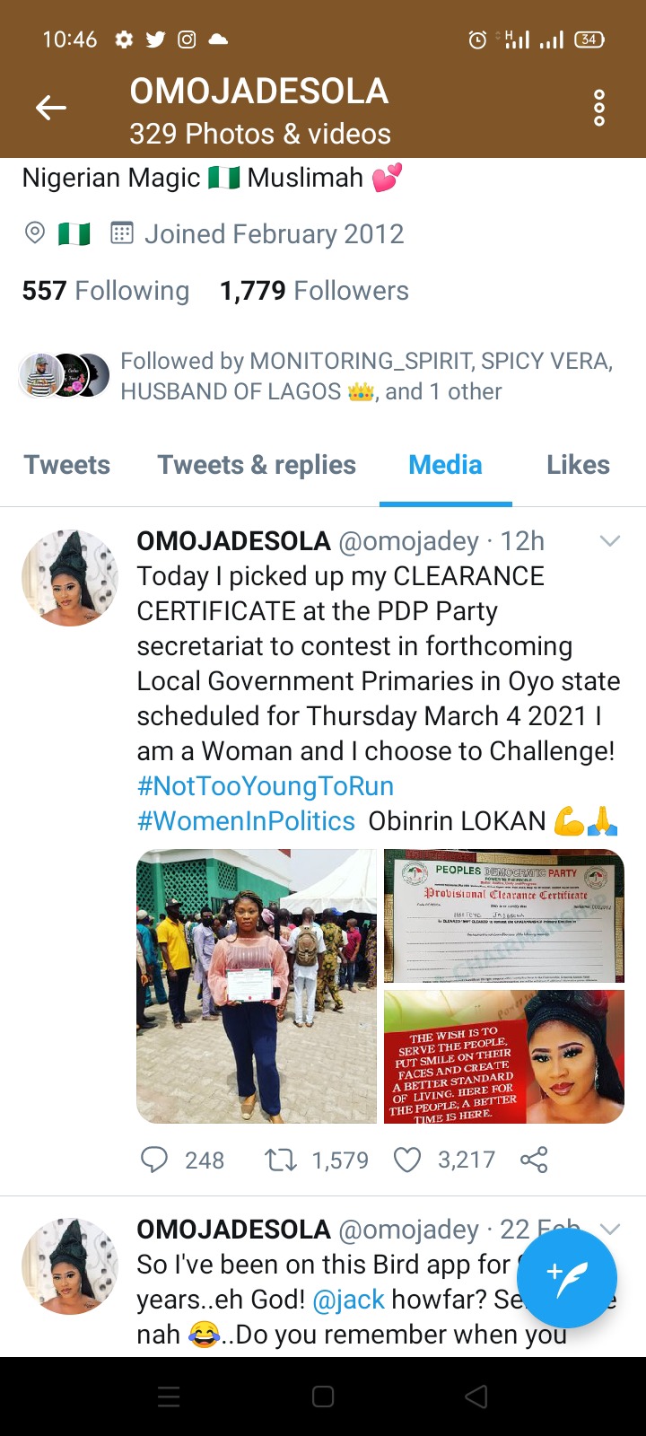Like the tweet with 3,217 hearts

click(407, 1160)
